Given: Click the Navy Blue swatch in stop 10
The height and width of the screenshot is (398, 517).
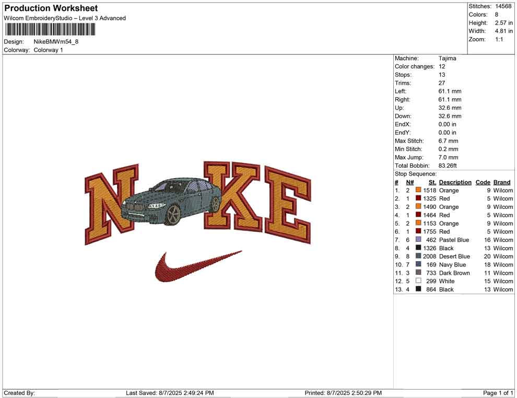Looking at the screenshot, I should (418, 264).
